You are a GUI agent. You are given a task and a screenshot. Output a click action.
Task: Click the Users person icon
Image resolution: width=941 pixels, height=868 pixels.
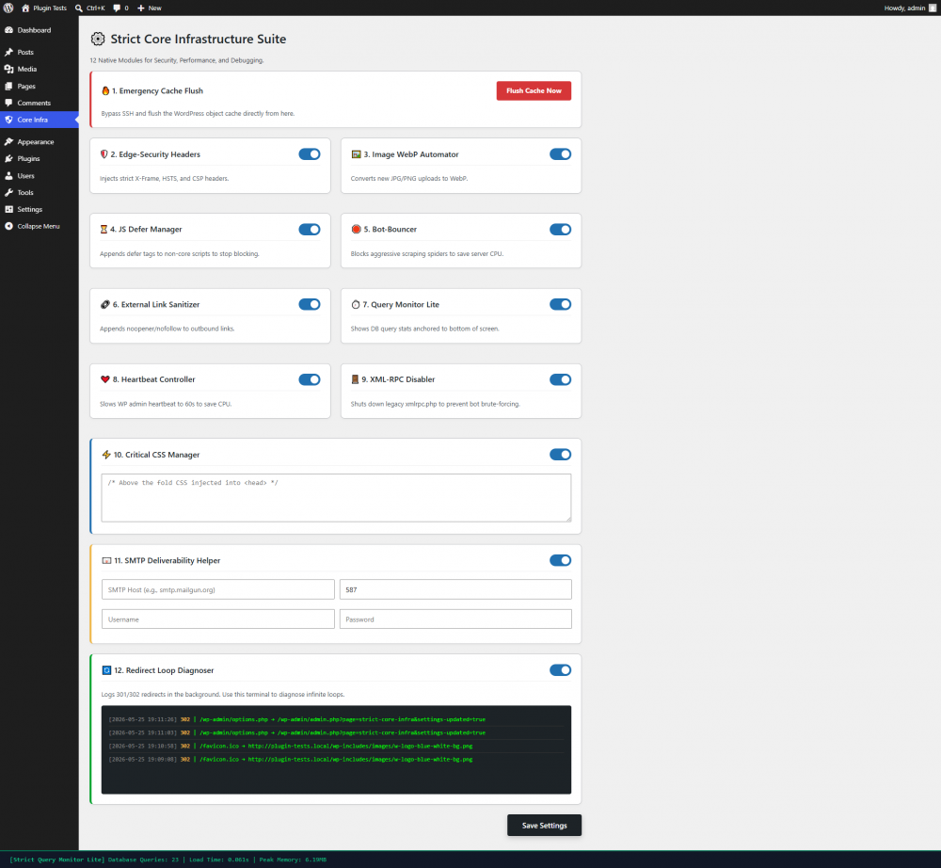9,176
